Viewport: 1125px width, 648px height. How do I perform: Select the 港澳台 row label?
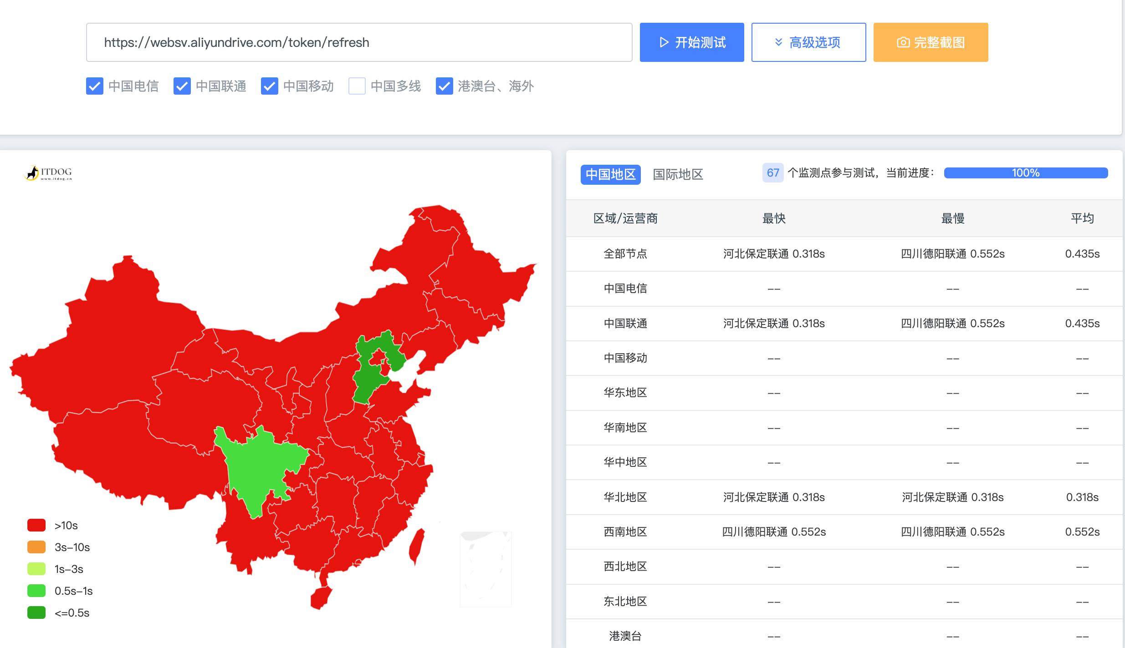point(625,636)
